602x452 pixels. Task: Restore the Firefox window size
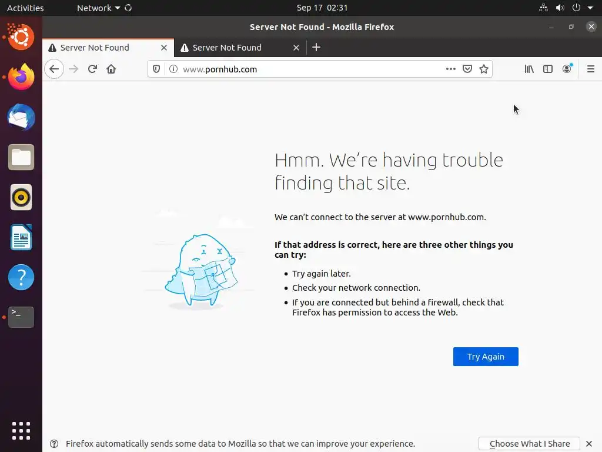coord(571,27)
